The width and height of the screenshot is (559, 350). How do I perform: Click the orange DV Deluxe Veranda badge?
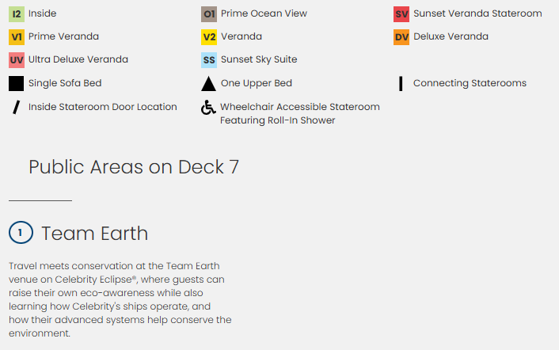coord(401,36)
